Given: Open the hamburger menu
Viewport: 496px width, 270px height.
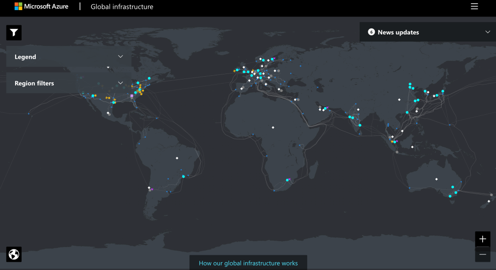Looking at the screenshot, I should 474,6.
